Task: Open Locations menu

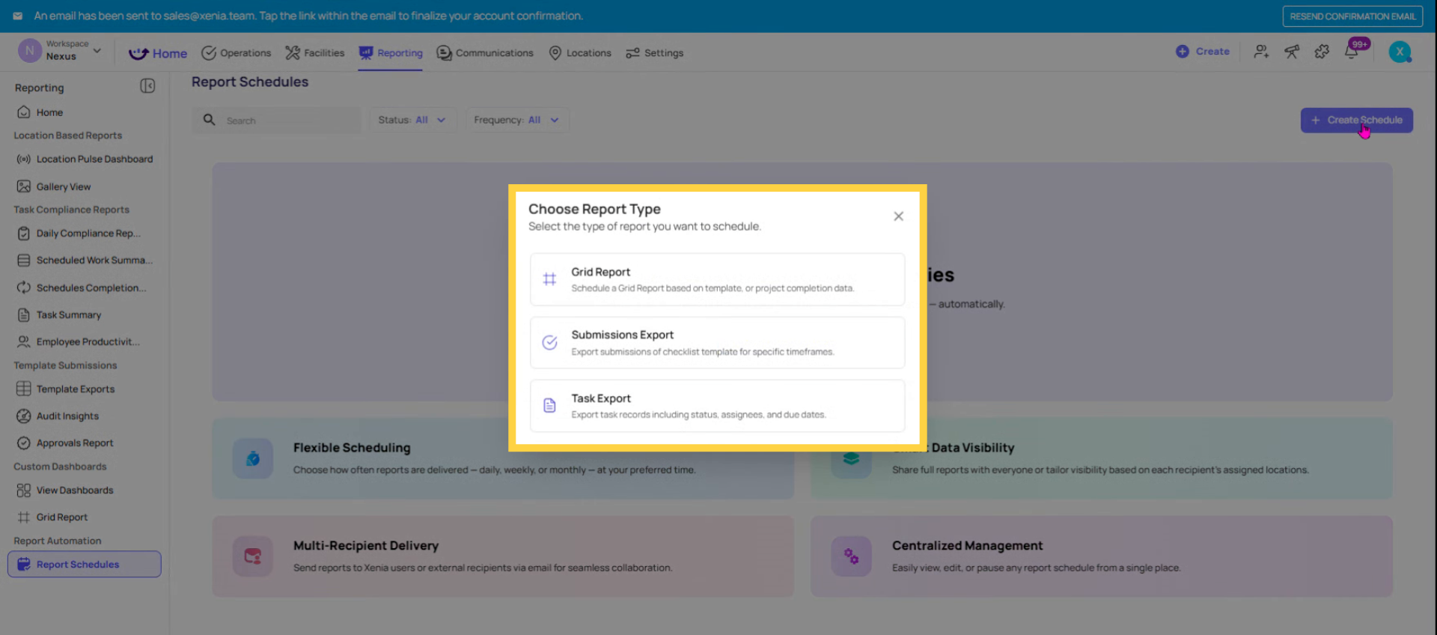Action: 579,53
